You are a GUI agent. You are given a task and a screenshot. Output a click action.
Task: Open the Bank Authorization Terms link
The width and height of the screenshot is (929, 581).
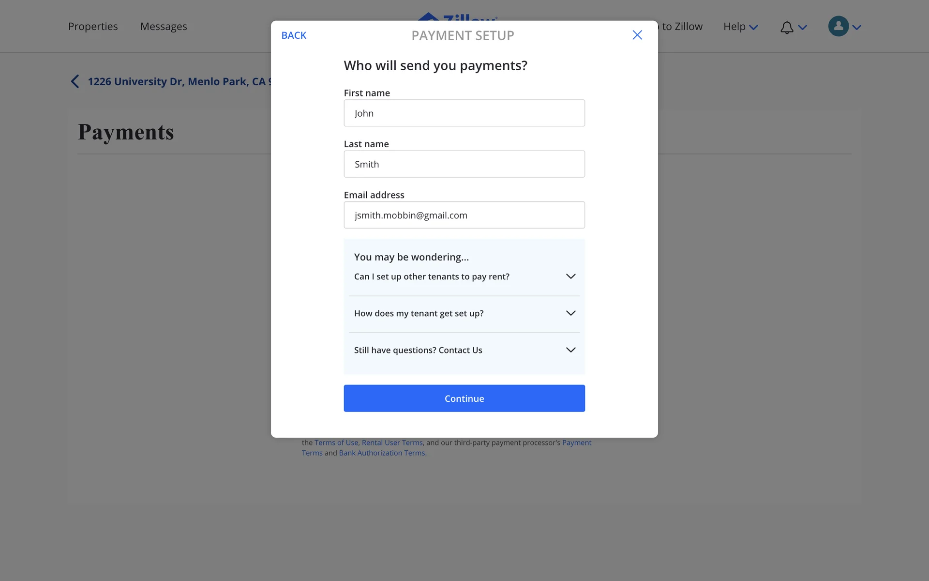pyautogui.click(x=382, y=453)
